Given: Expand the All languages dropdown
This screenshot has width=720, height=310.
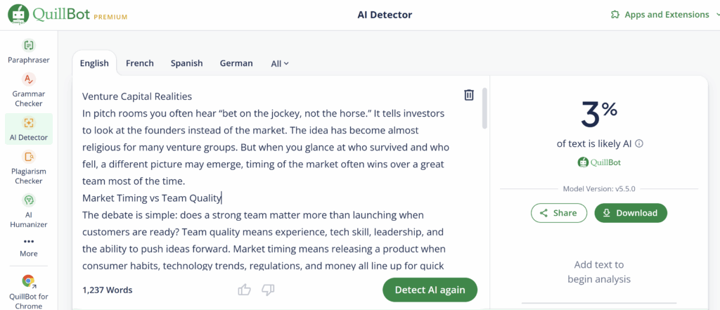Looking at the screenshot, I should (280, 64).
